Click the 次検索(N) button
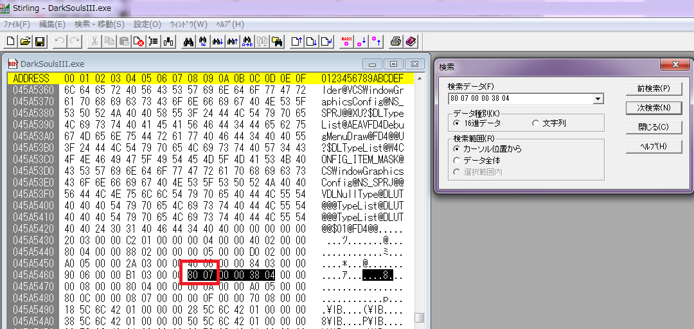Image resolution: width=694 pixels, height=329 pixels. point(654,107)
